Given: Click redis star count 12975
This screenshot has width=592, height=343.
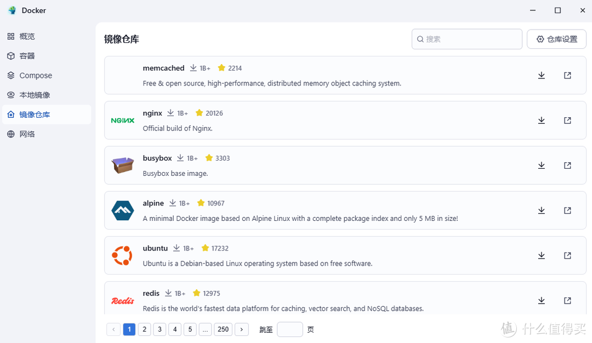Looking at the screenshot, I should 212,294.
